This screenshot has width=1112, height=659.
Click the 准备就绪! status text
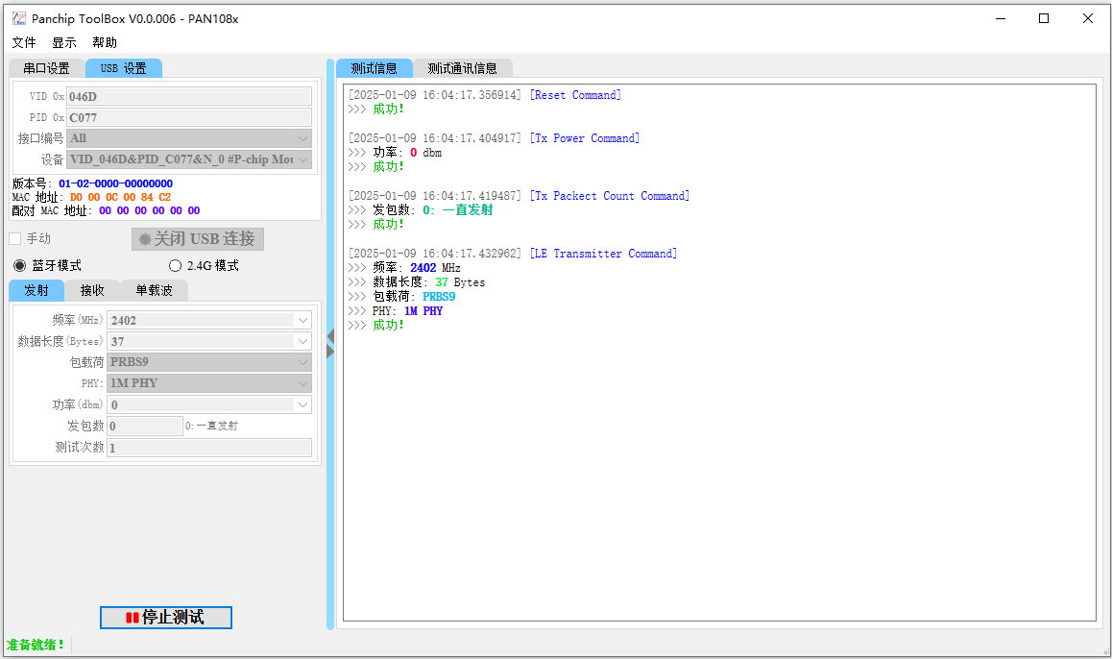click(36, 645)
